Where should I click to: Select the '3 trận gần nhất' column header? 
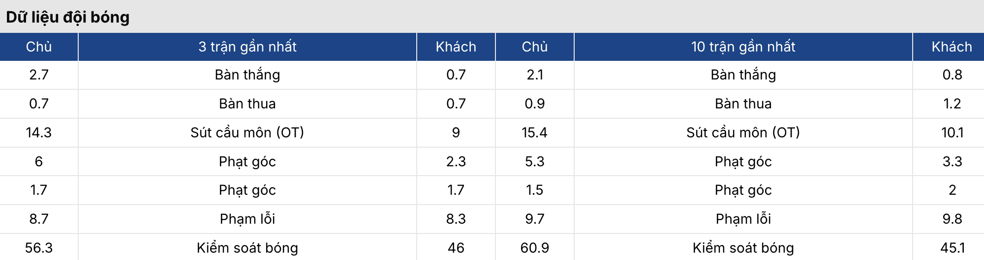coord(247,47)
